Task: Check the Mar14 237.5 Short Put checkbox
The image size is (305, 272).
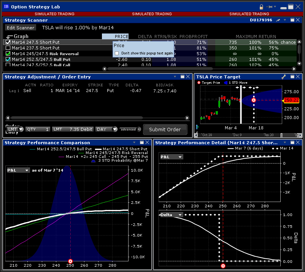Action: pos(8,48)
